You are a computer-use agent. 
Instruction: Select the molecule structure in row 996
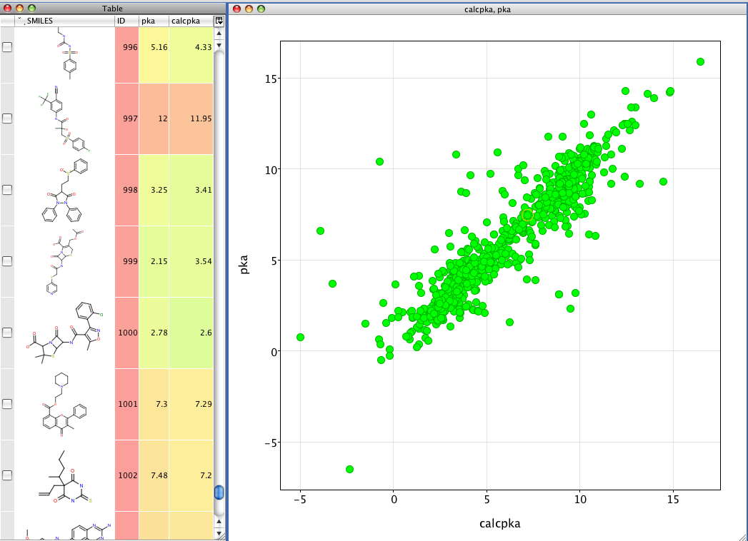pos(64,55)
